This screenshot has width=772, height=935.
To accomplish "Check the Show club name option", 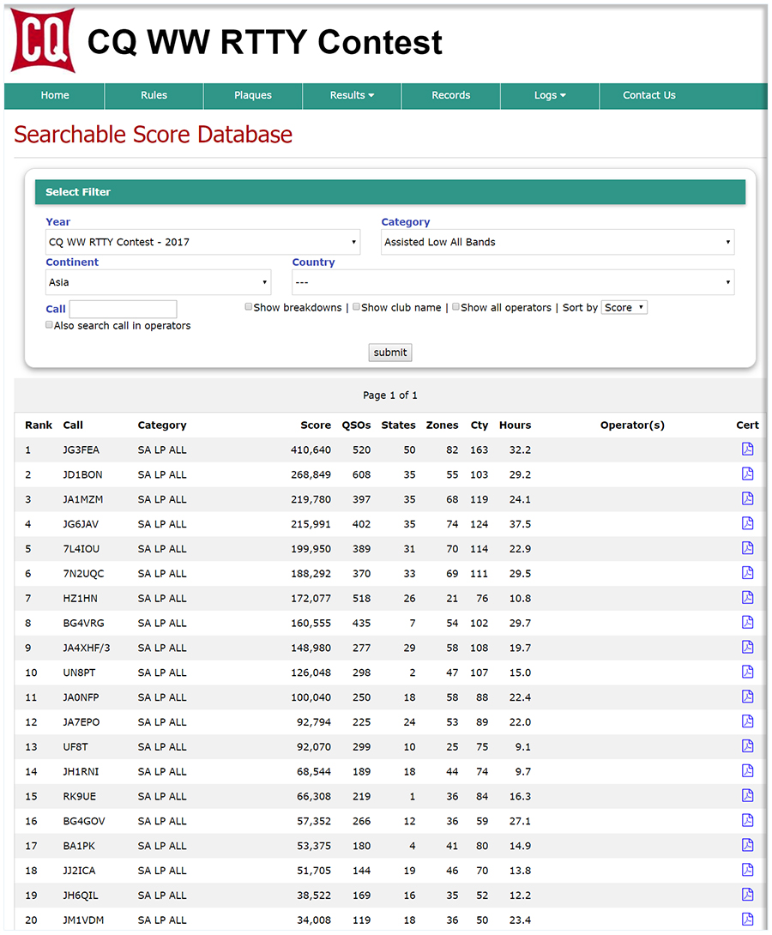I will (357, 307).
